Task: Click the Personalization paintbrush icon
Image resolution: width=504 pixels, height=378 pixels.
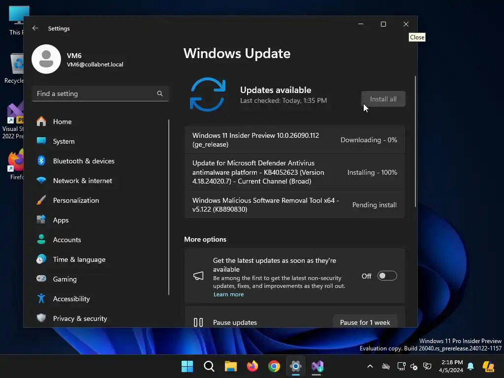Action: pyautogui.click(x=41, y=200)
